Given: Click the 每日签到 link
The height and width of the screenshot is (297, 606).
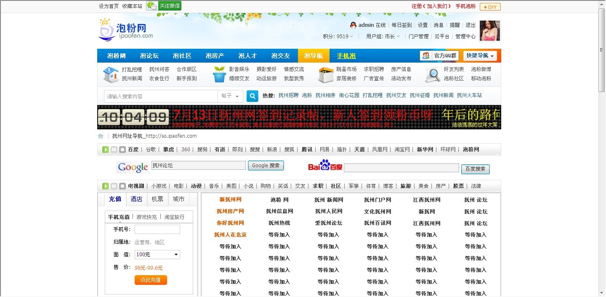Looking at the screenshot, I should click(401, 25).
